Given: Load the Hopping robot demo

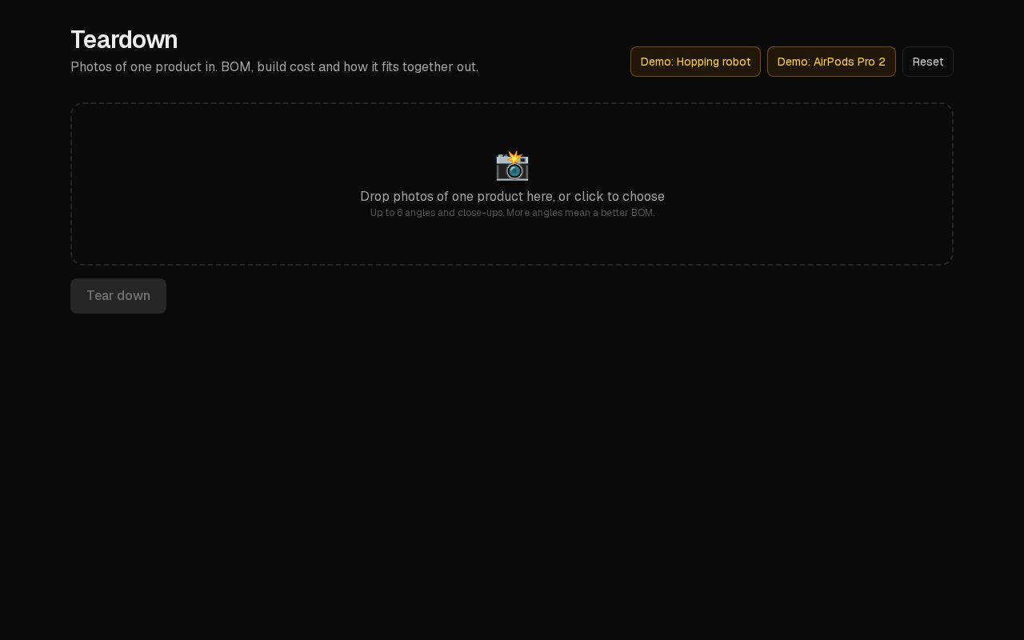Looking at the screenshot, I should pyautogui.click(x=695, y=62).
